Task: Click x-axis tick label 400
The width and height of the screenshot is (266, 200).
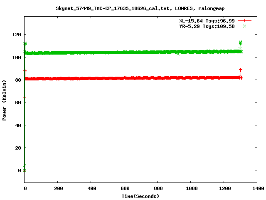Action: tap(92, 188)
